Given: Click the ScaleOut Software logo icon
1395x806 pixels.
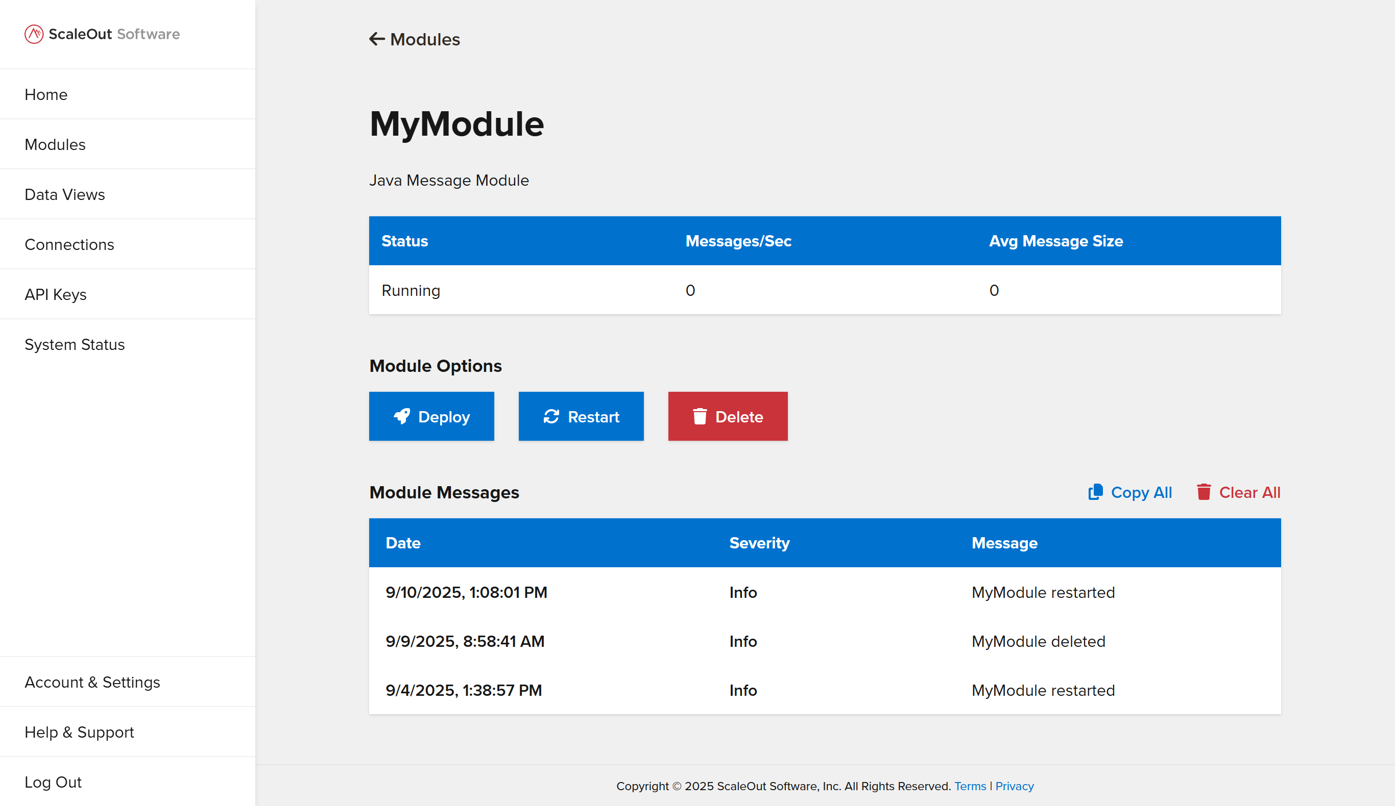Looking at the screenshot, I should coord(34,34).
